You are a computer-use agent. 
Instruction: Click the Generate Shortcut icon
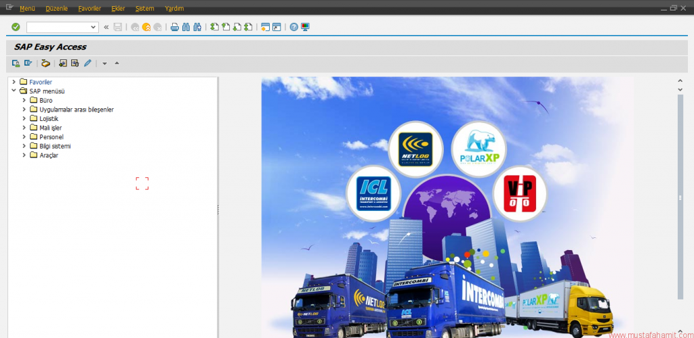click(277, 27)
